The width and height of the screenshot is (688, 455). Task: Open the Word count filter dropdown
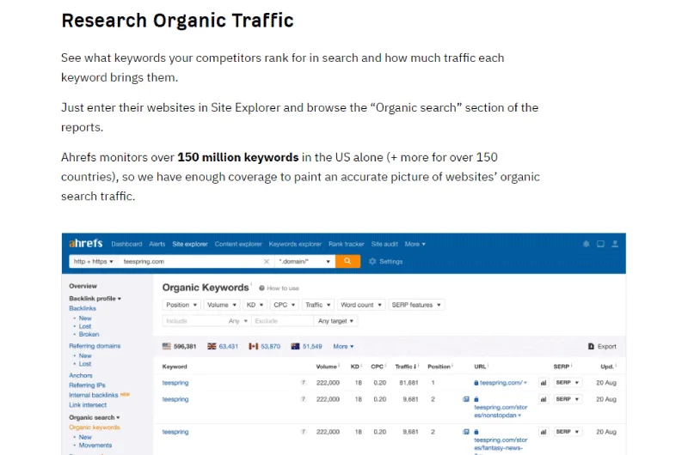coord(361,305)
